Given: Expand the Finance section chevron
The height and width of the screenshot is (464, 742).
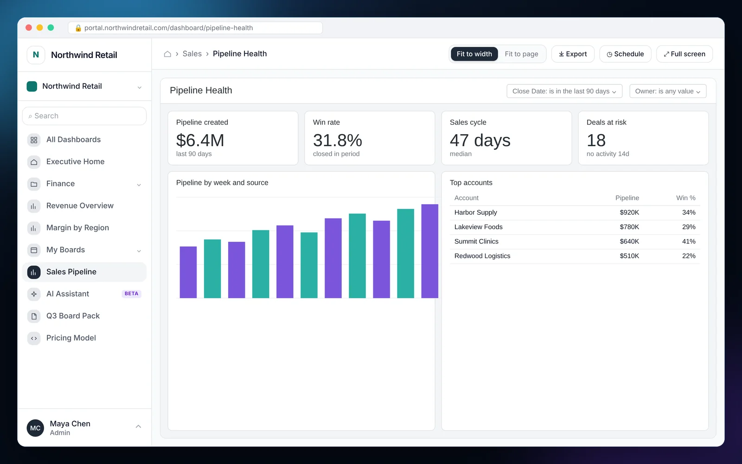Looking at the screenshot, I should (x=139, y=185).
